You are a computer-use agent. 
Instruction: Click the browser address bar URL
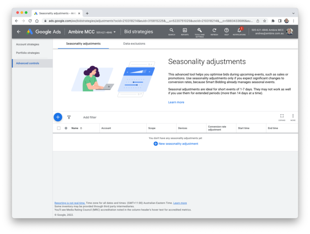tap(151, 21)
